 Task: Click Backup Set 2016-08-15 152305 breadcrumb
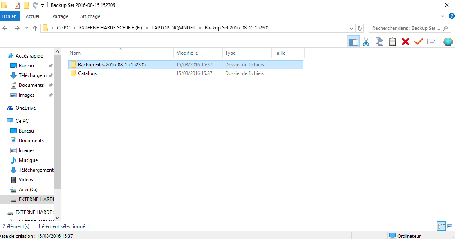[x=237, y=28]
